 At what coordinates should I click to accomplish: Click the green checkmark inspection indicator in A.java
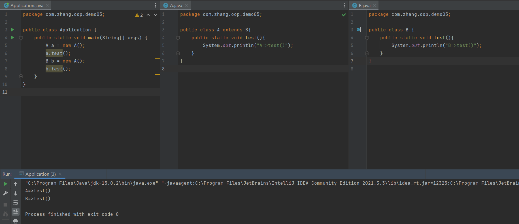coord(344,15)
